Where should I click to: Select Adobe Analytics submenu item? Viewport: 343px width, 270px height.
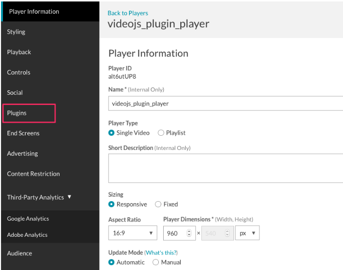tap(27, 235)
